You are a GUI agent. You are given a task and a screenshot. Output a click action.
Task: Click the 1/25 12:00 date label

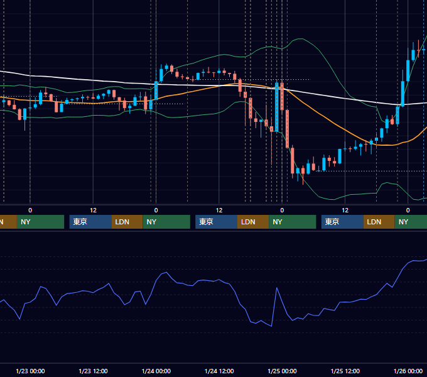pos(345,371)
